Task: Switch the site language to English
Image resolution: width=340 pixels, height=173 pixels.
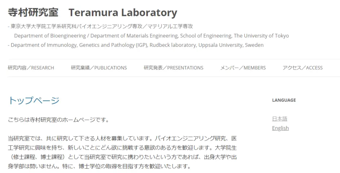Action: pos(280,128)
